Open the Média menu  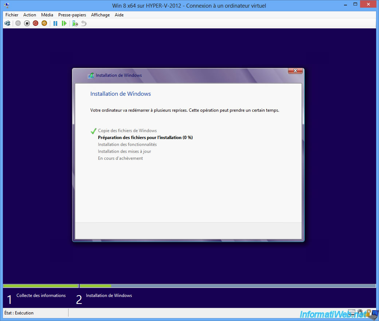(x=47, y=15)
